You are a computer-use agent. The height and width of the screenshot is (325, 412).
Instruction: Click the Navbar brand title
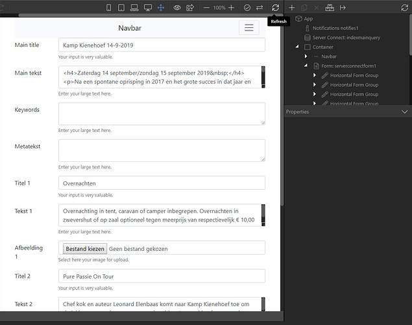tap(130, 28)
